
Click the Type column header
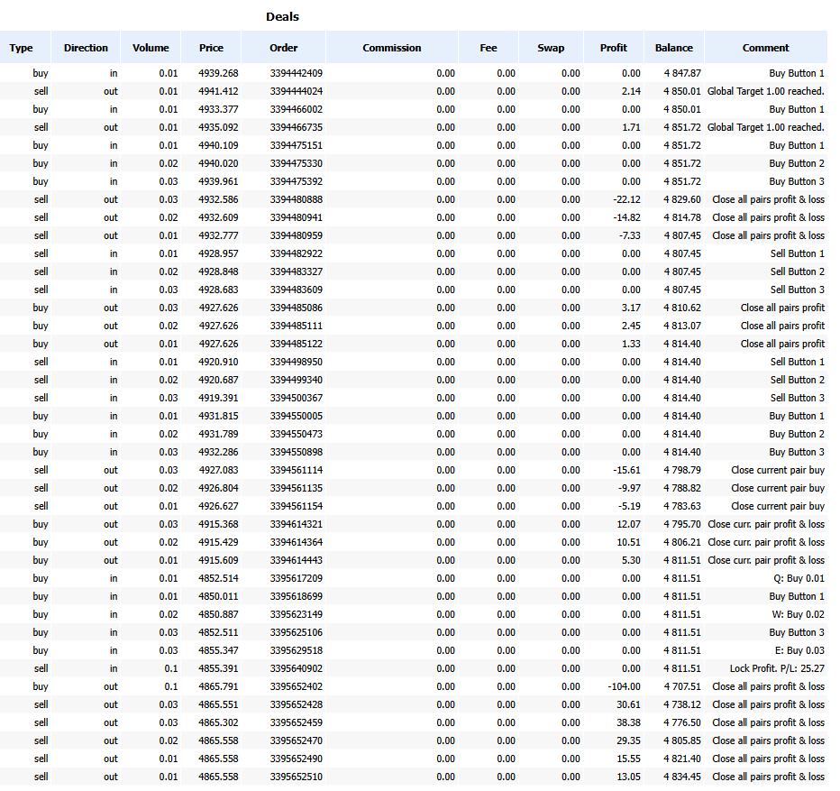[21, 48]
